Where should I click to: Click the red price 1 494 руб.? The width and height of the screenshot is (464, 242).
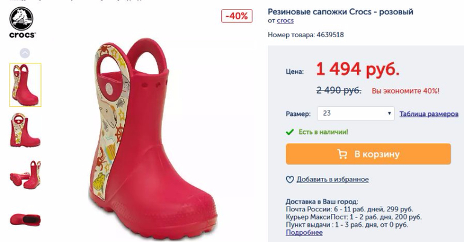pos(357,70)
